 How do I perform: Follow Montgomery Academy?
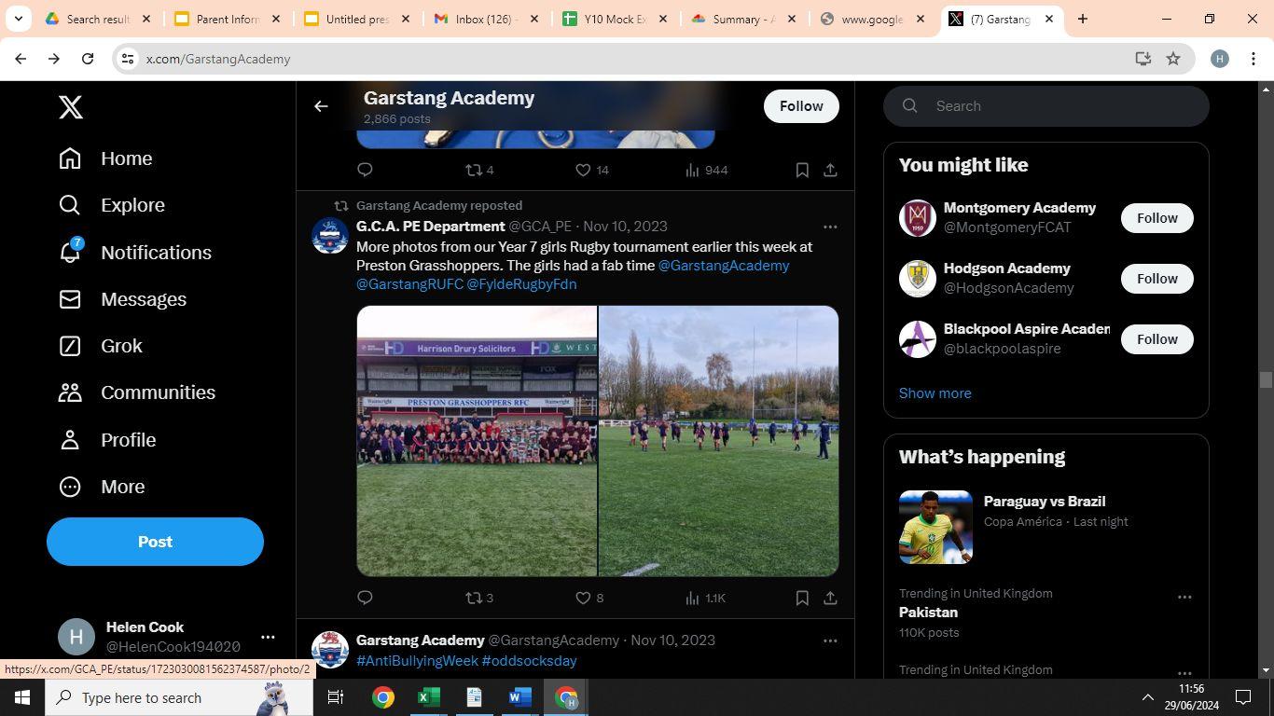click(x=1156, y=218)
